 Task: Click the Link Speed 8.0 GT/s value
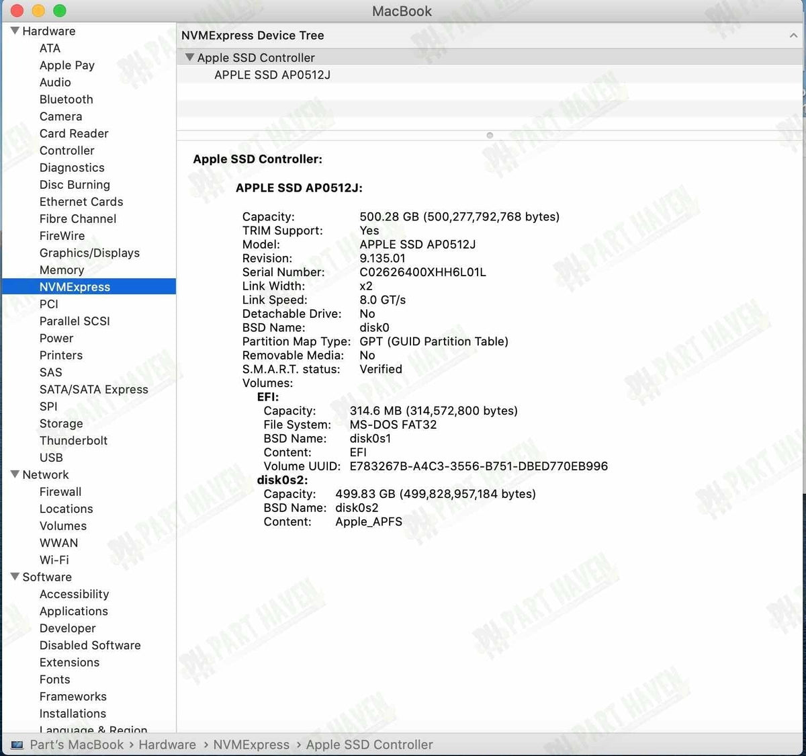(x=383, y=300)
